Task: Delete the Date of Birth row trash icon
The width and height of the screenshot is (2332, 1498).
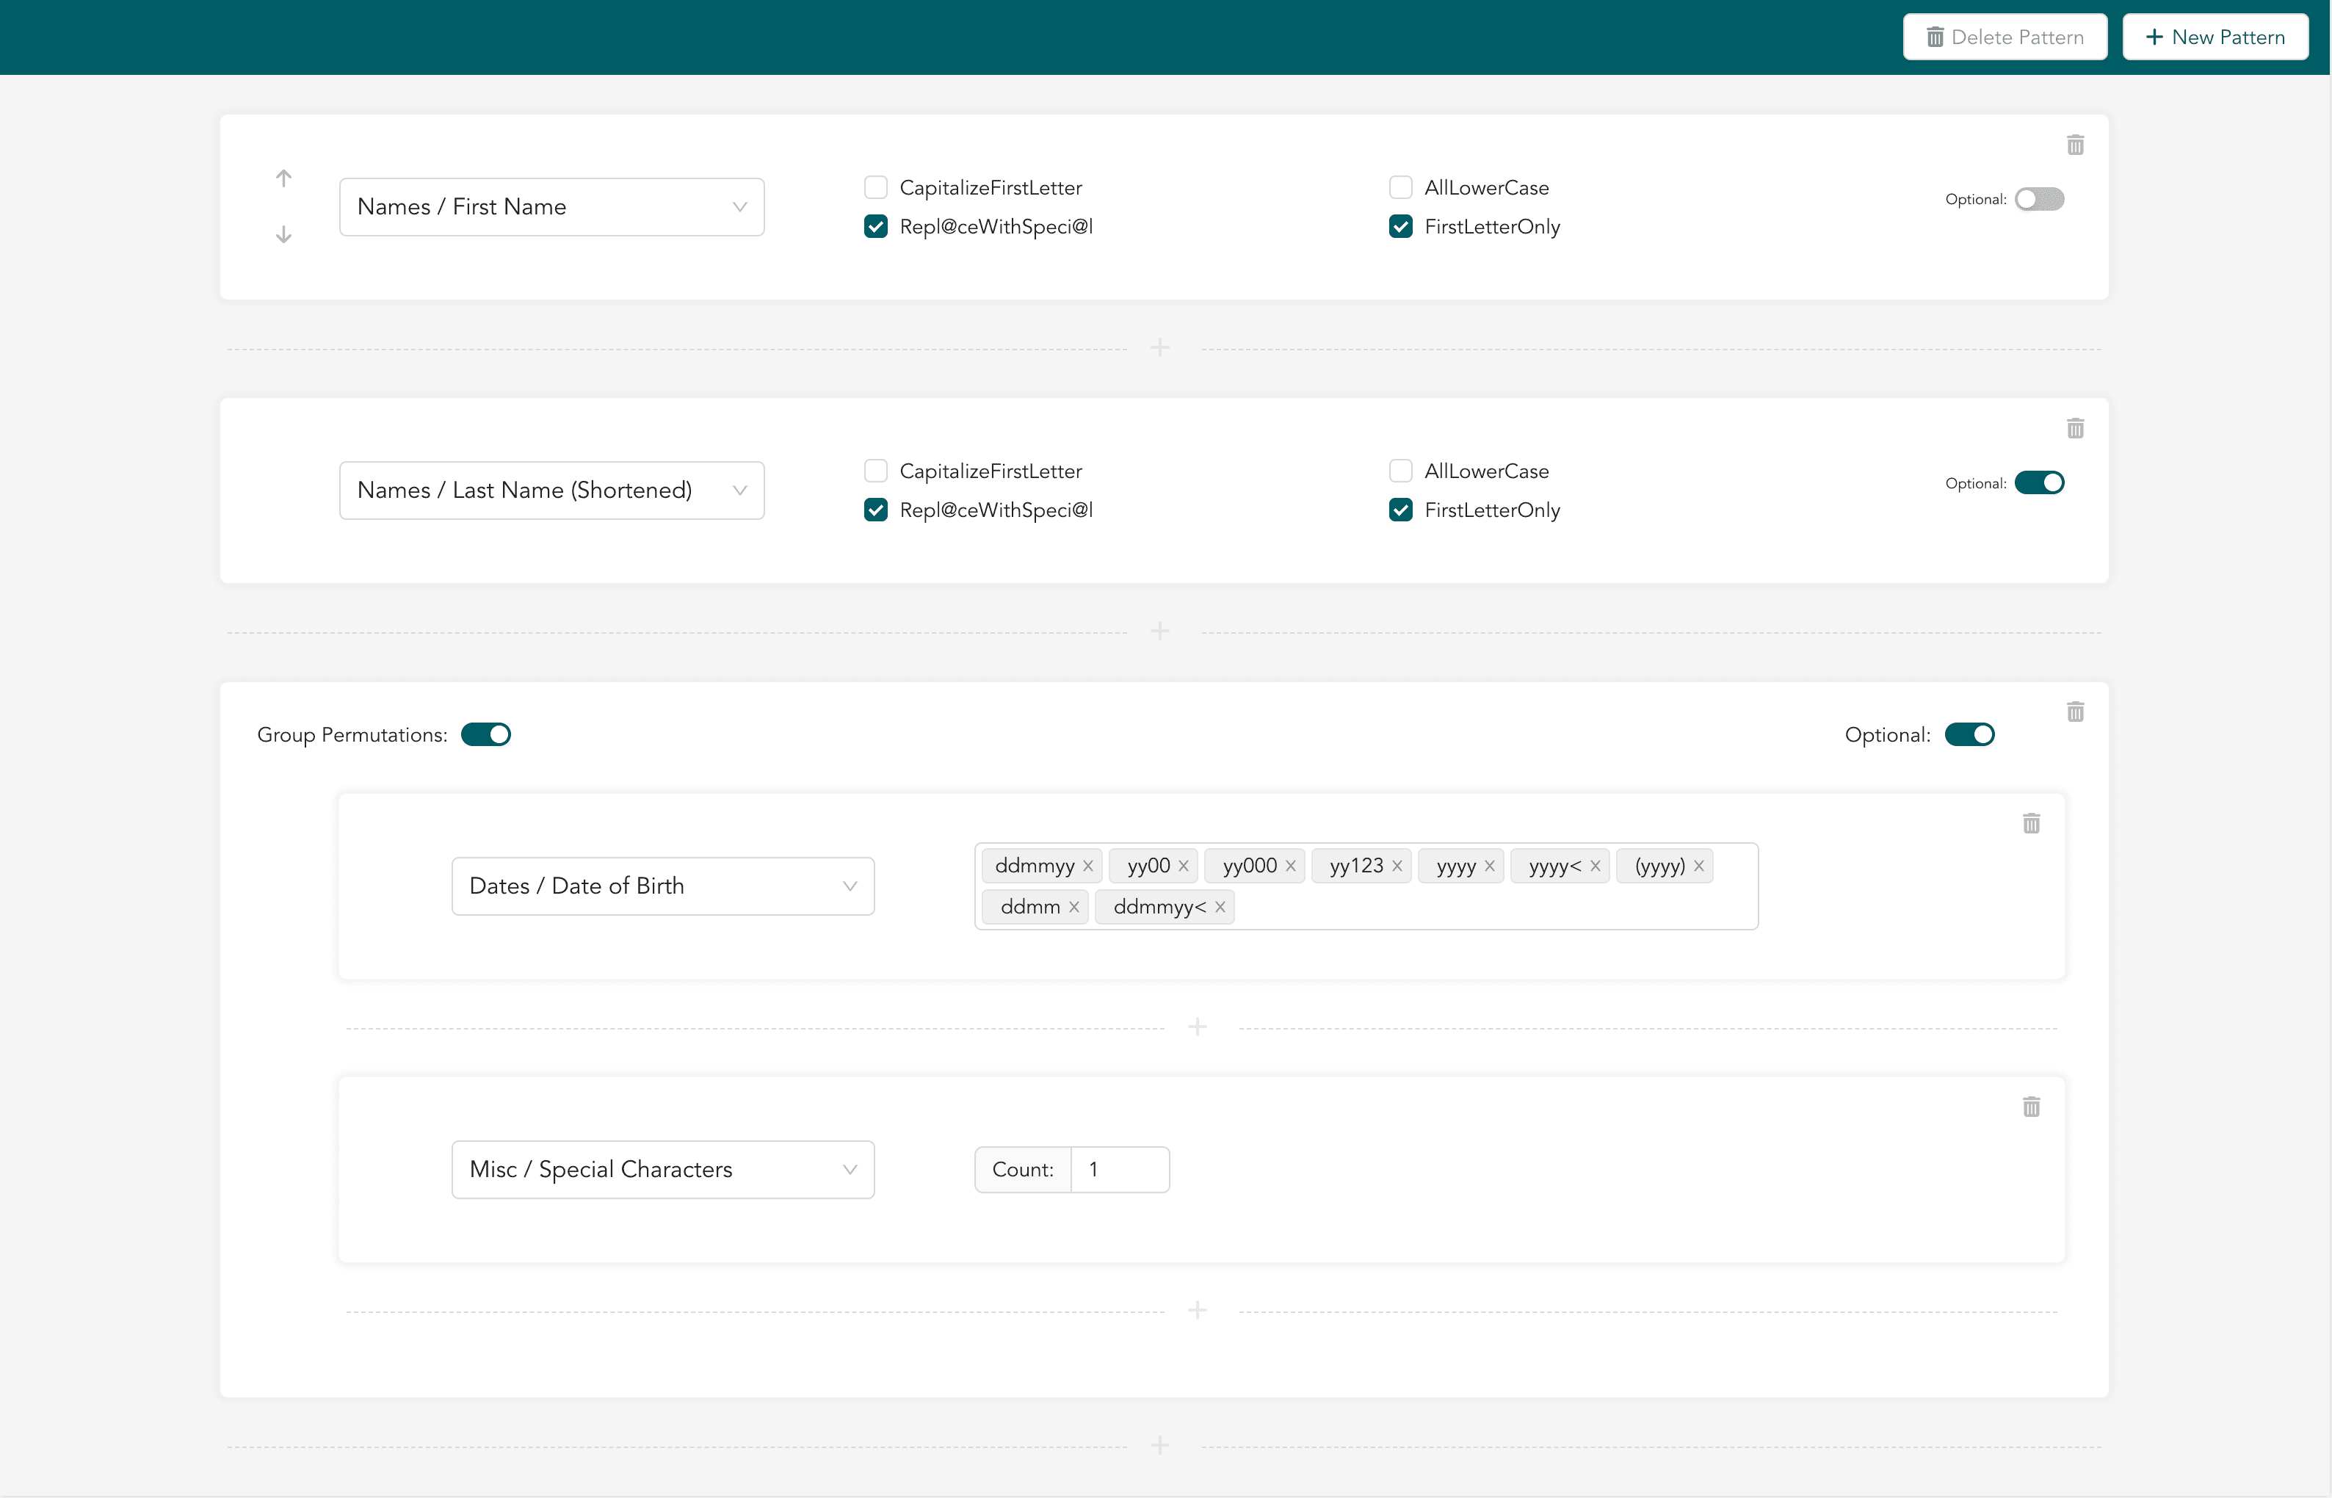Action: click(2030, 824)
